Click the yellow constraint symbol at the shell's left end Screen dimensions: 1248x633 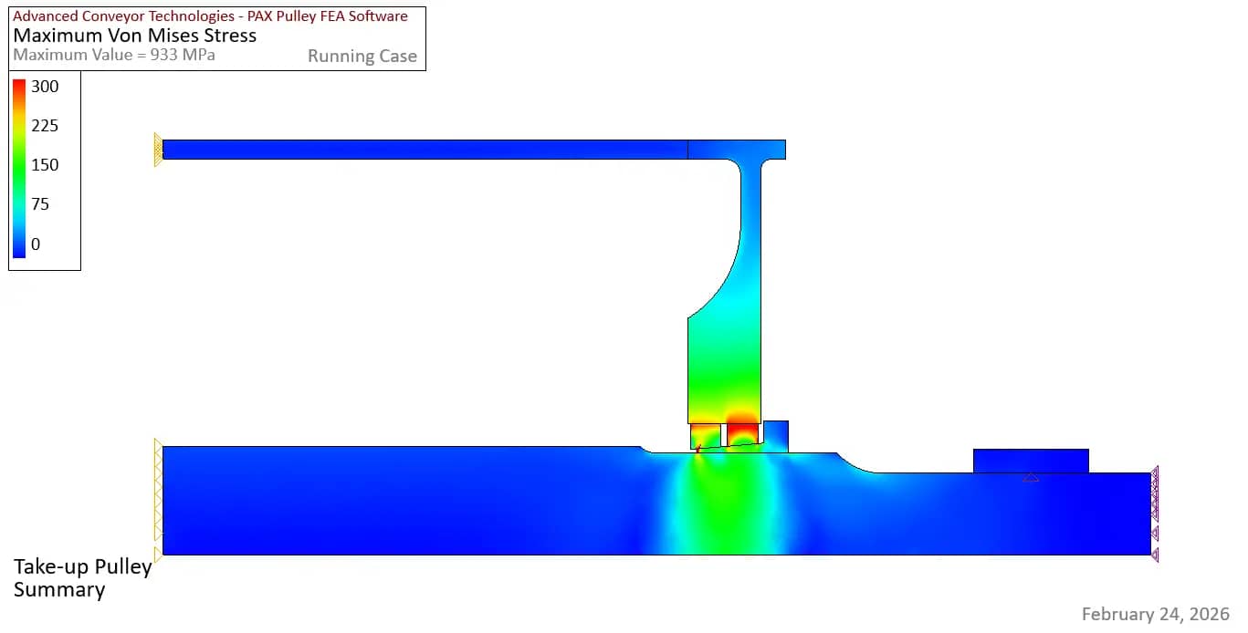[x=158, y=150]
